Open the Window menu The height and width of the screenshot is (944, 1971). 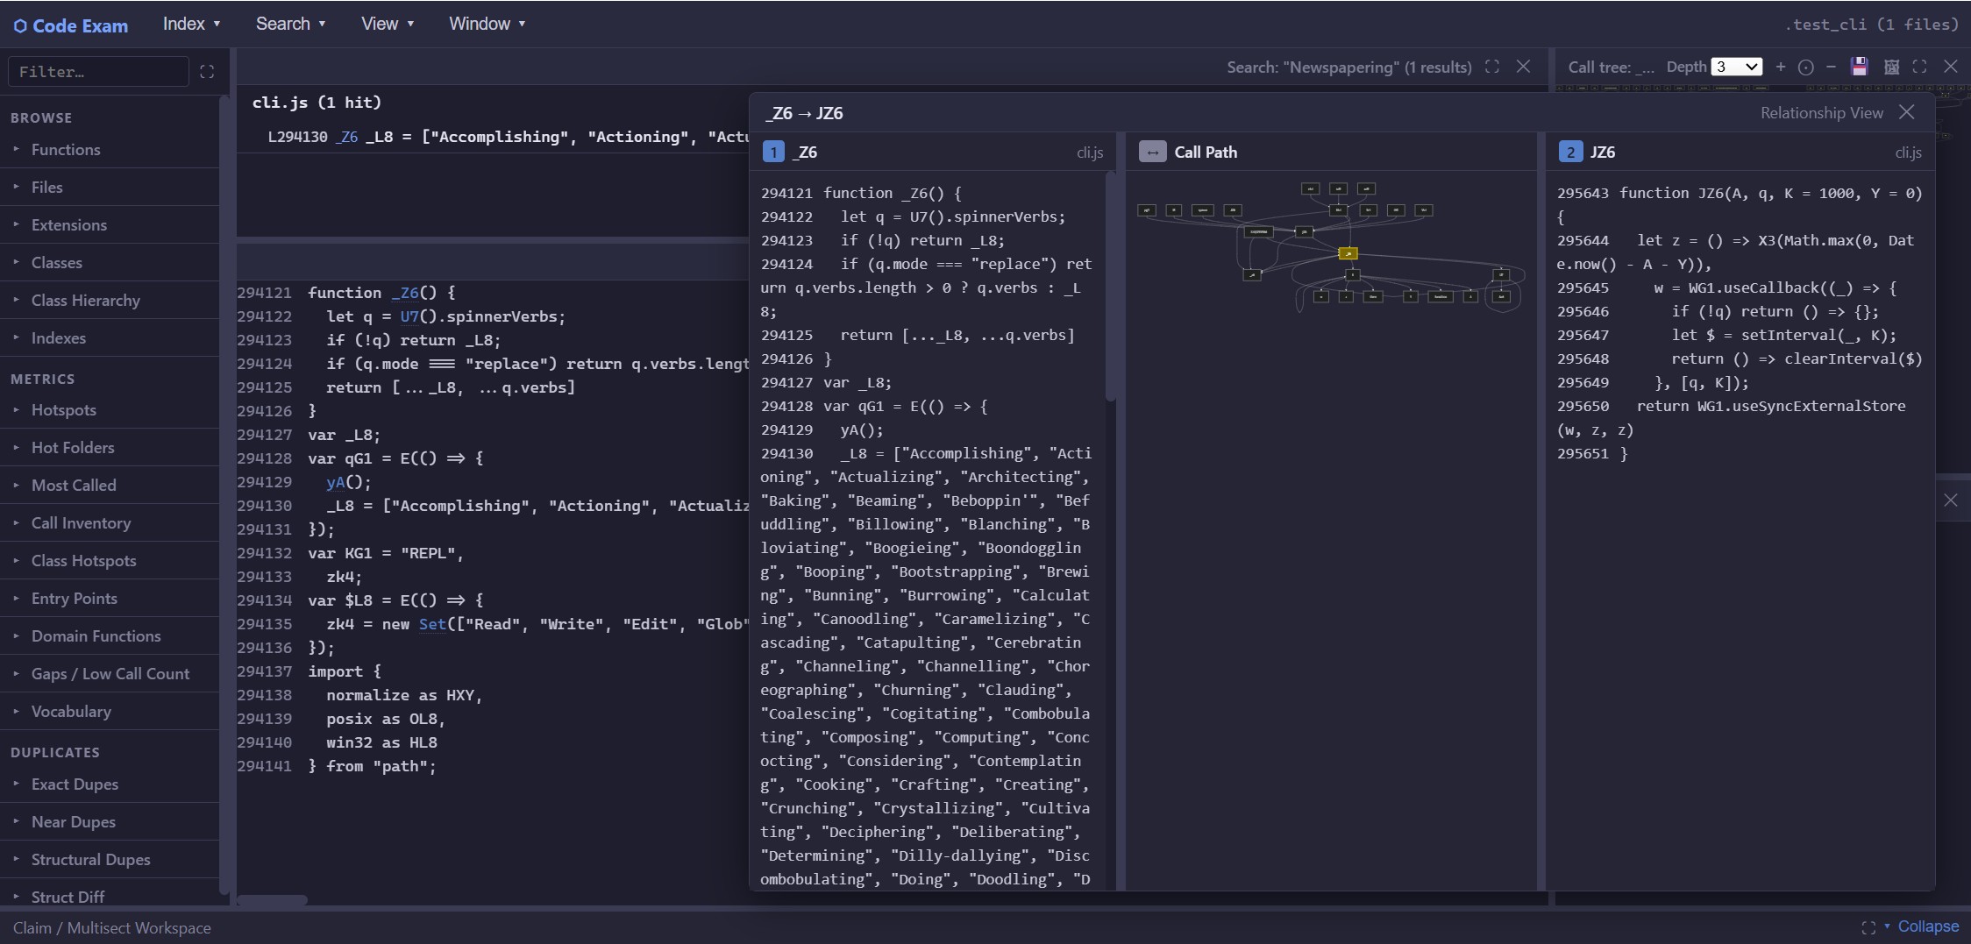click(487, 24)
